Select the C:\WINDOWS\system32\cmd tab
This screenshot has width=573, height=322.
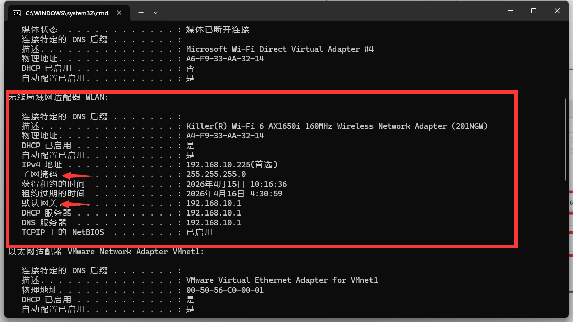69,13
